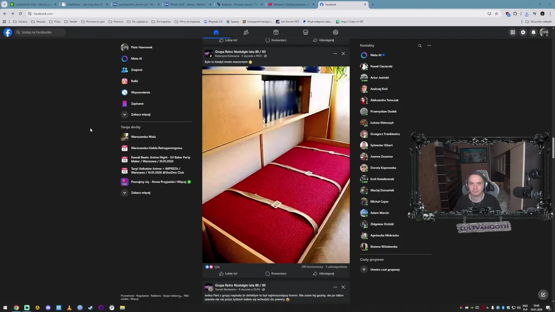Open the Friends icon in top navigation
The width and height of the screenshot is (555, 312).
(x=246, y=32)
